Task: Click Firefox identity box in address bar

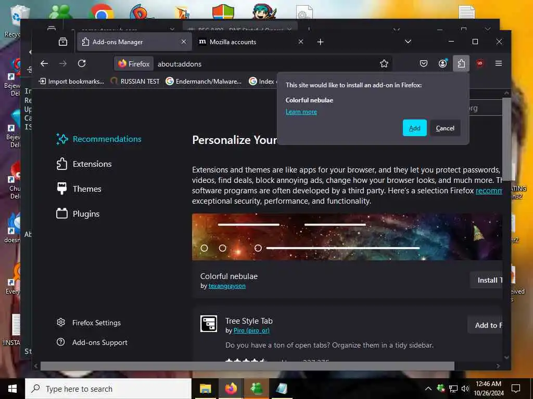Action: (x=134, y=64)
